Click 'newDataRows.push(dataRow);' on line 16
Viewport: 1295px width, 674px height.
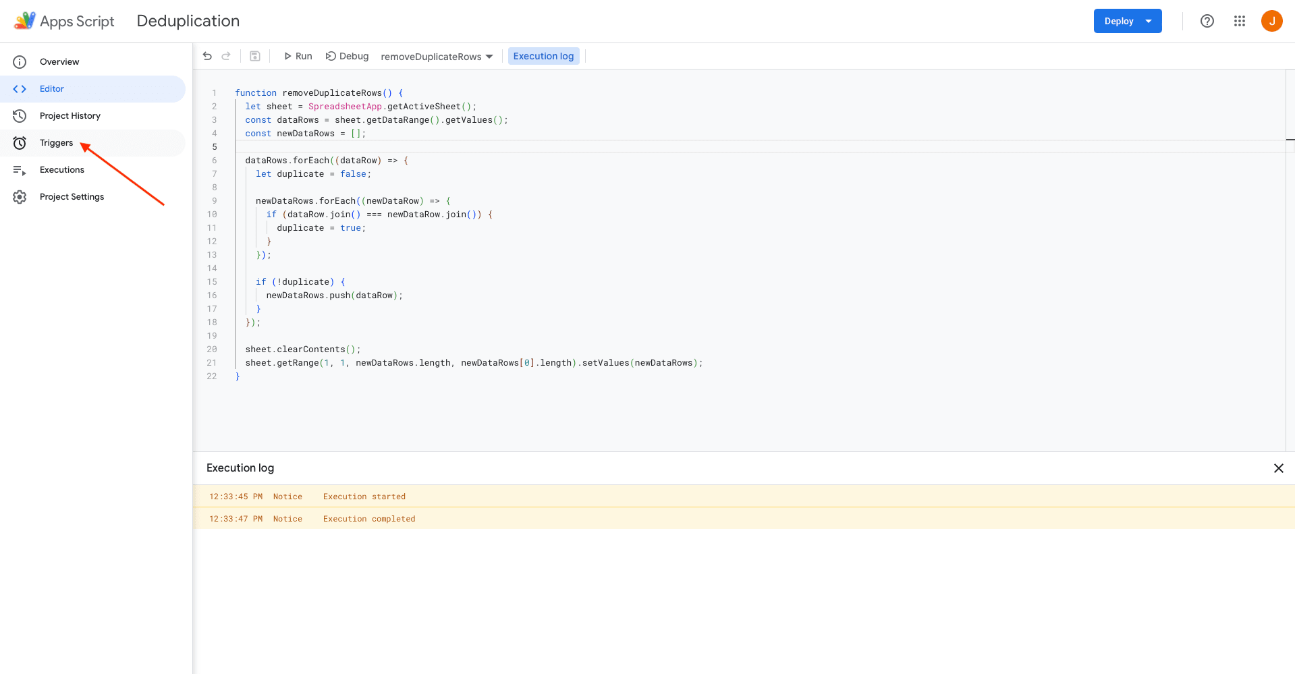334,296
